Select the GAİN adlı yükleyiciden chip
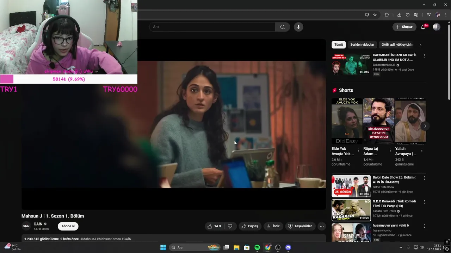Image resolution: width=451 pixels, height=253 pixels. tap(397, 45)
